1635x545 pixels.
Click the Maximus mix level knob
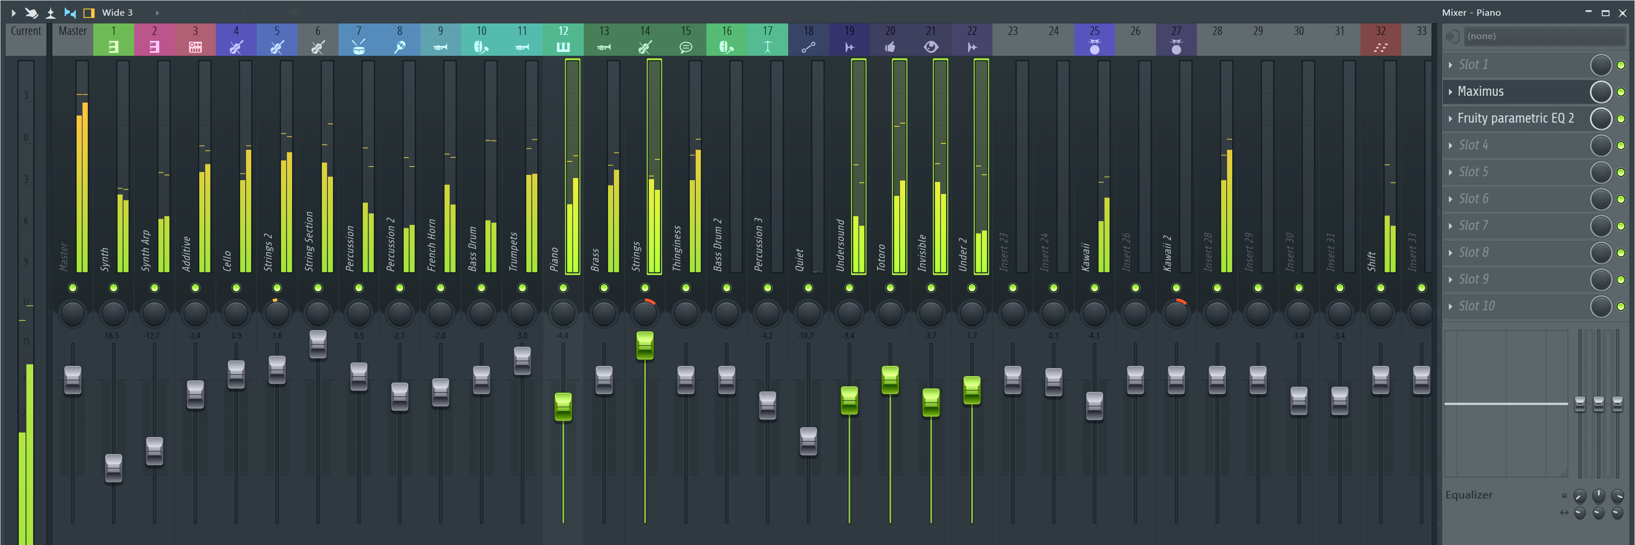1601,92
